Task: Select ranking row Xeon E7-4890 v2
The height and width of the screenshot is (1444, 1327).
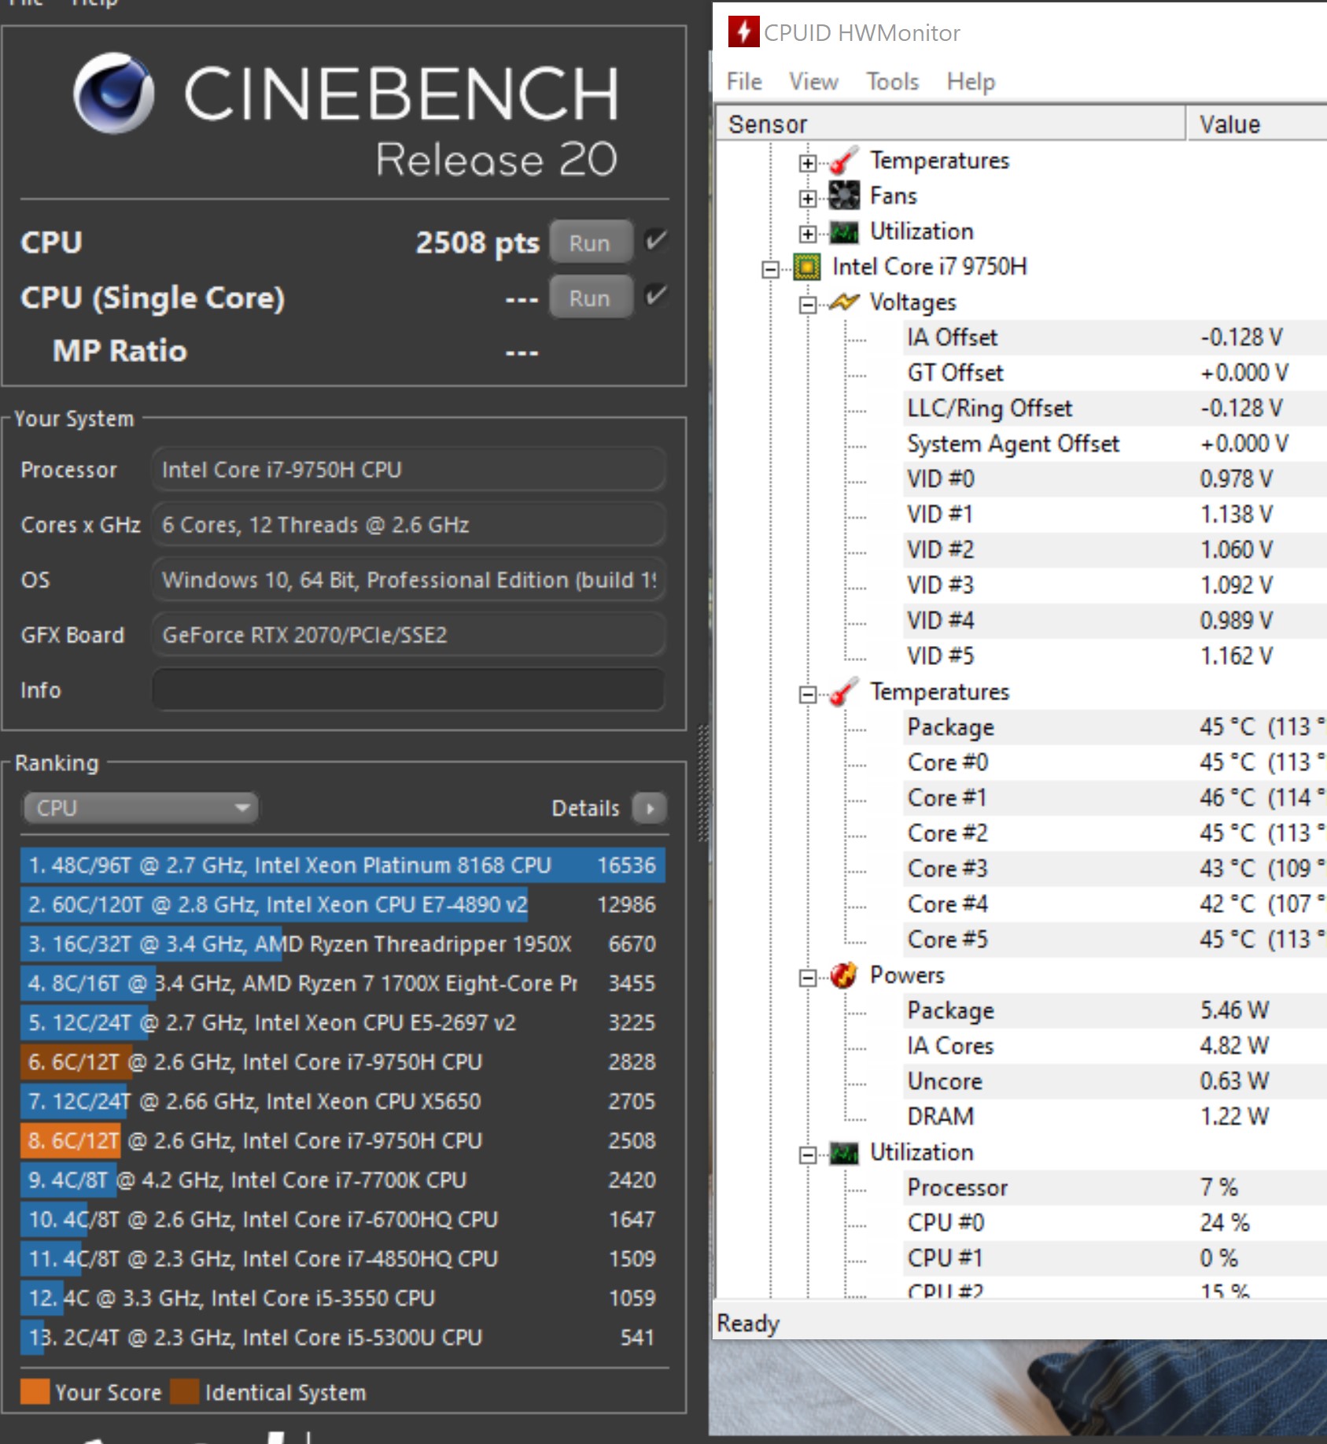Action: coord(343,904)
